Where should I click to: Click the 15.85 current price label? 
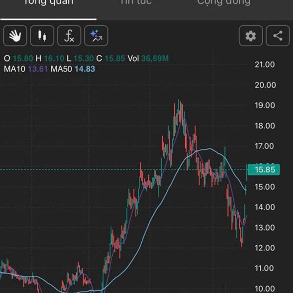[264, 169]
